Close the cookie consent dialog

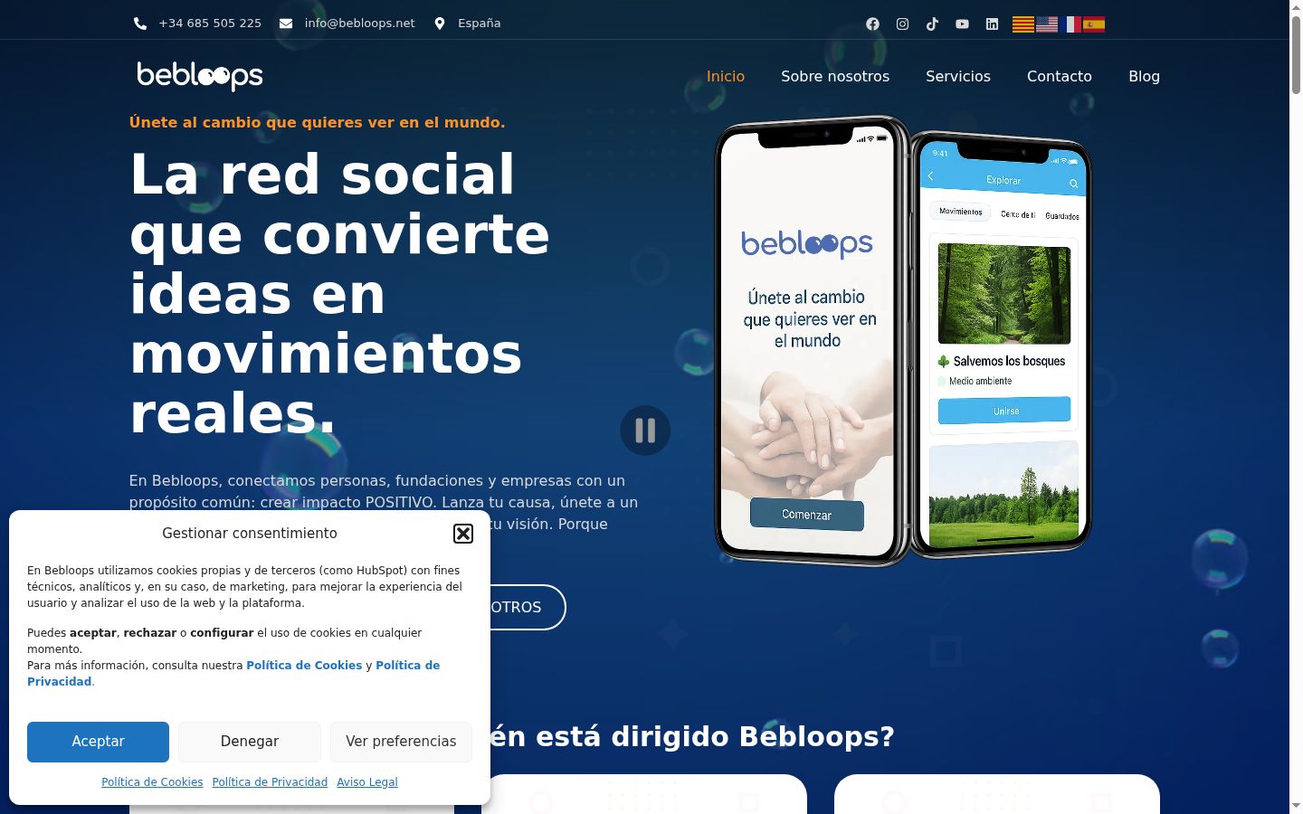pyautogui.click(x=463, y=534)
